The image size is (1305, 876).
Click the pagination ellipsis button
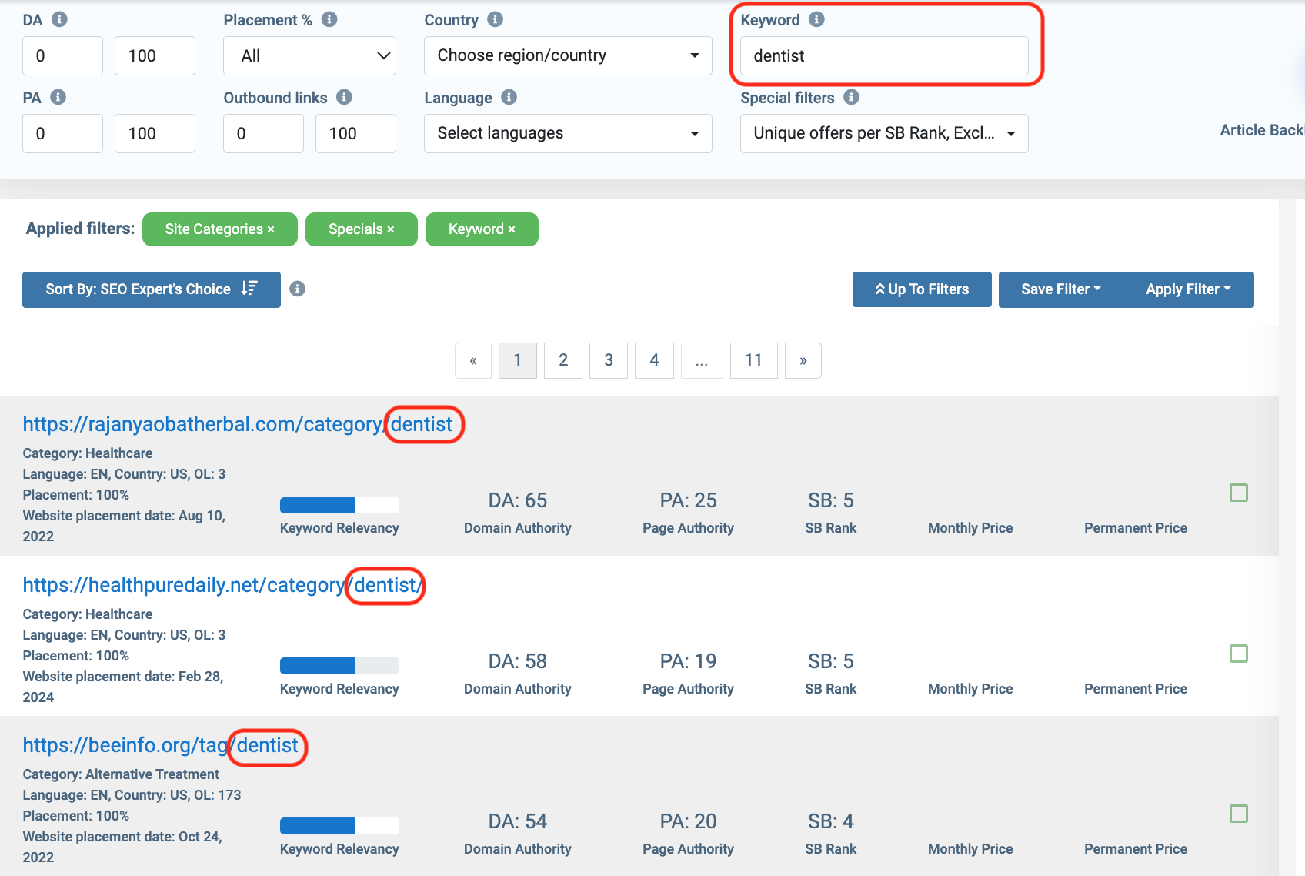pos(702,360)
